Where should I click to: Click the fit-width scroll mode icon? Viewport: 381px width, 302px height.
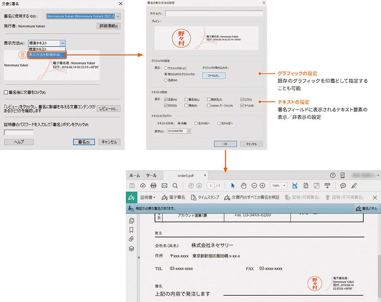tap(295, 186)
